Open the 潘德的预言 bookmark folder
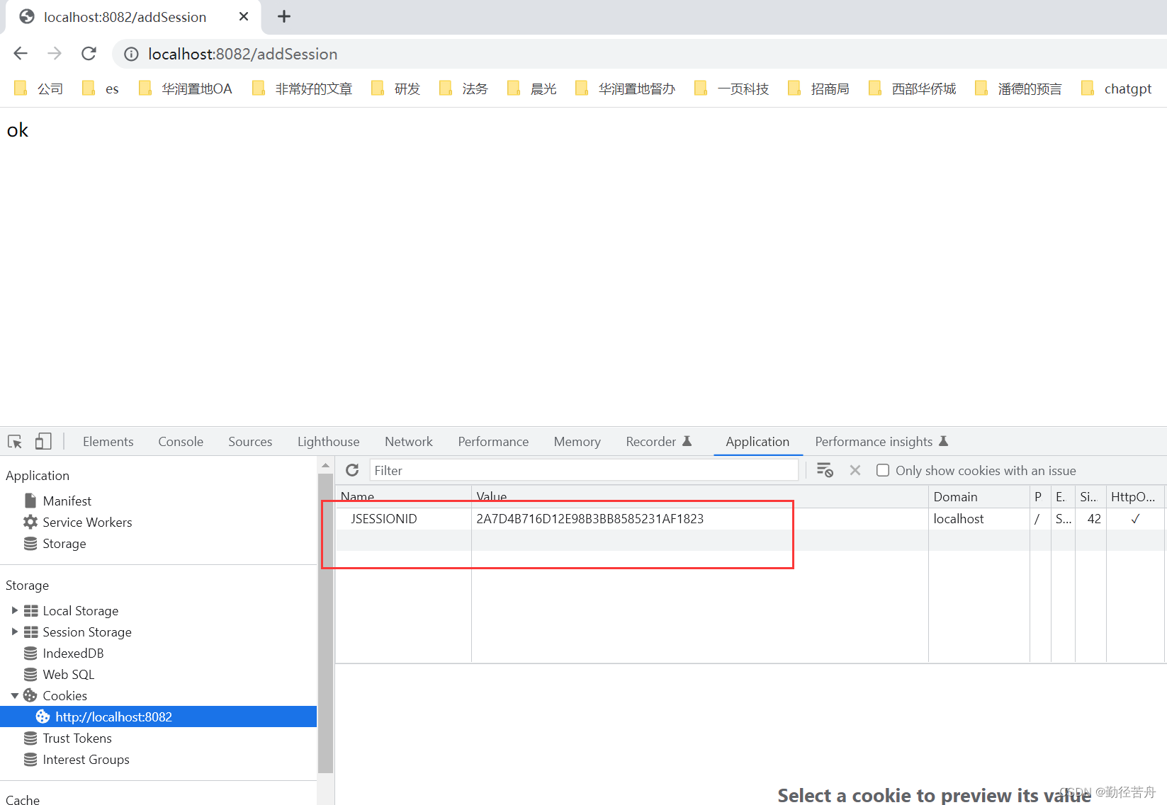Image resolution: width=1167 pixels, height=805 pixels. (1019, 89)
